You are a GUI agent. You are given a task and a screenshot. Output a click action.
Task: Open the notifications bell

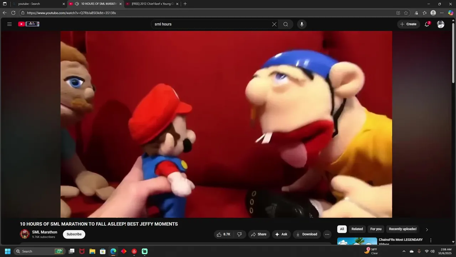tap(427, 24)
